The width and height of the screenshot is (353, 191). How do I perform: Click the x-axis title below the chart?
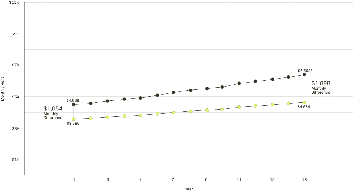tap(189, 189)
